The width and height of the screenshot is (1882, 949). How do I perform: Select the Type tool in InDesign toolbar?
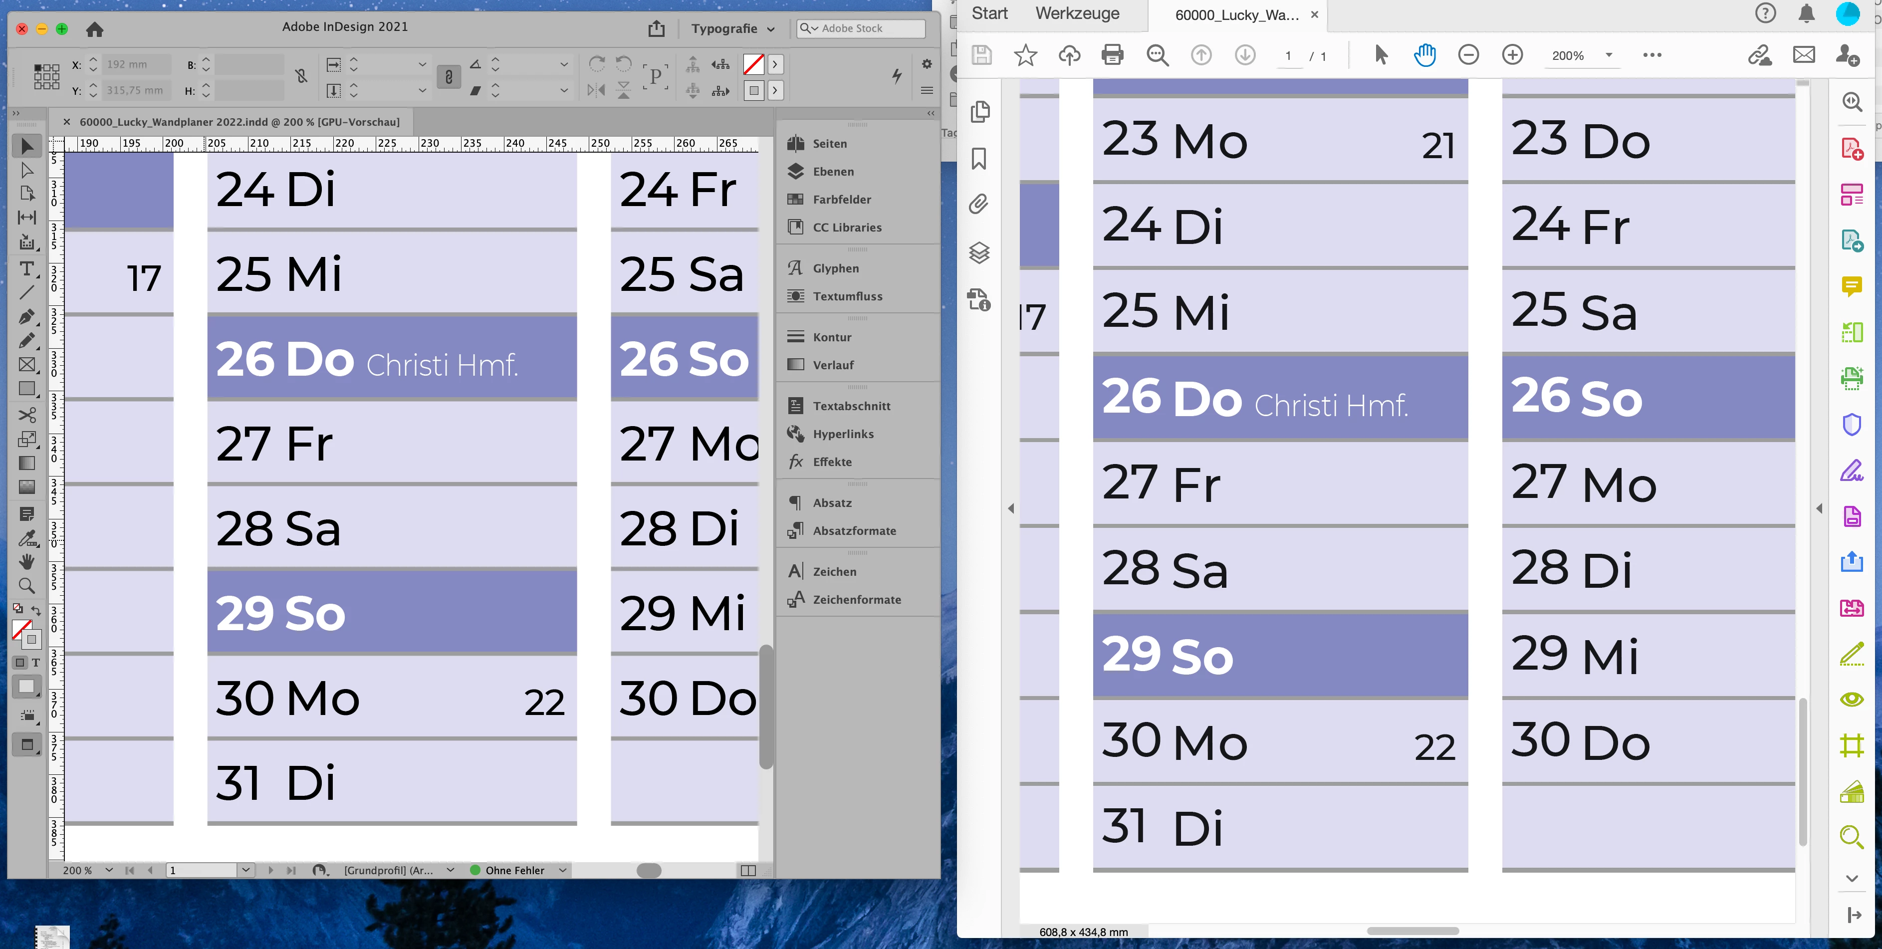click(x=27, y=268)
